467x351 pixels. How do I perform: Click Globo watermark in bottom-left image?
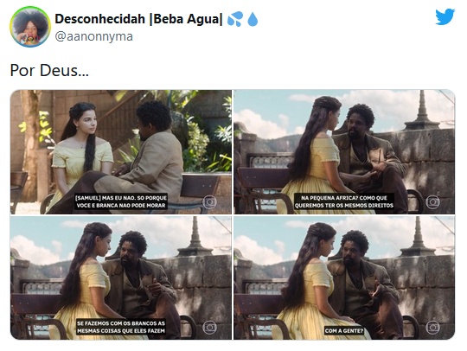209,328
